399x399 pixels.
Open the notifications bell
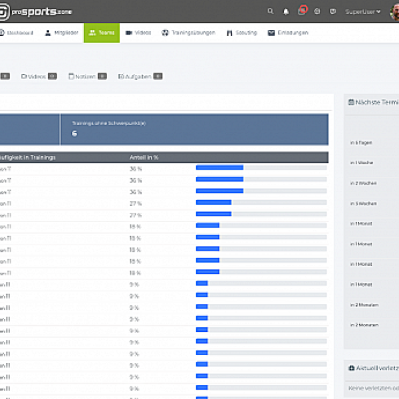pyautogui.click(x=286, y=11)
